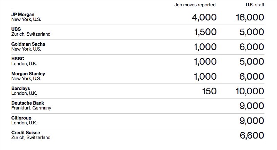Click the HSBC bank name
Image resolution: width=277 pixels, height=150 pixels.
coord(18,59)
